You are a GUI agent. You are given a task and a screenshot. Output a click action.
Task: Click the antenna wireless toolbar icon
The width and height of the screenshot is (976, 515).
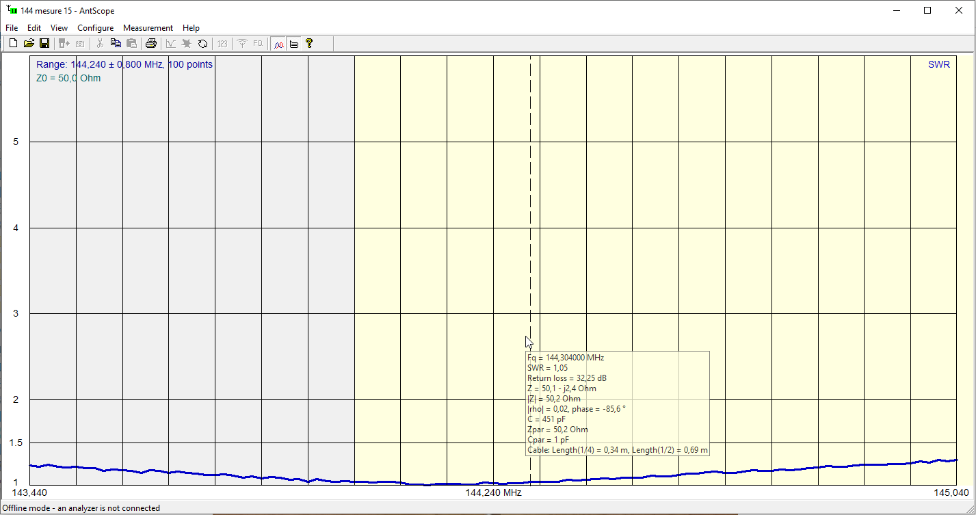241,44
